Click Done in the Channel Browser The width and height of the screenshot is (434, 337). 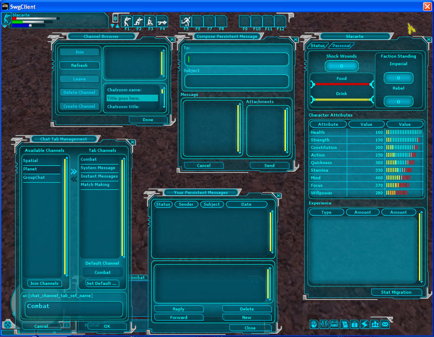click(x=148, y=120)
